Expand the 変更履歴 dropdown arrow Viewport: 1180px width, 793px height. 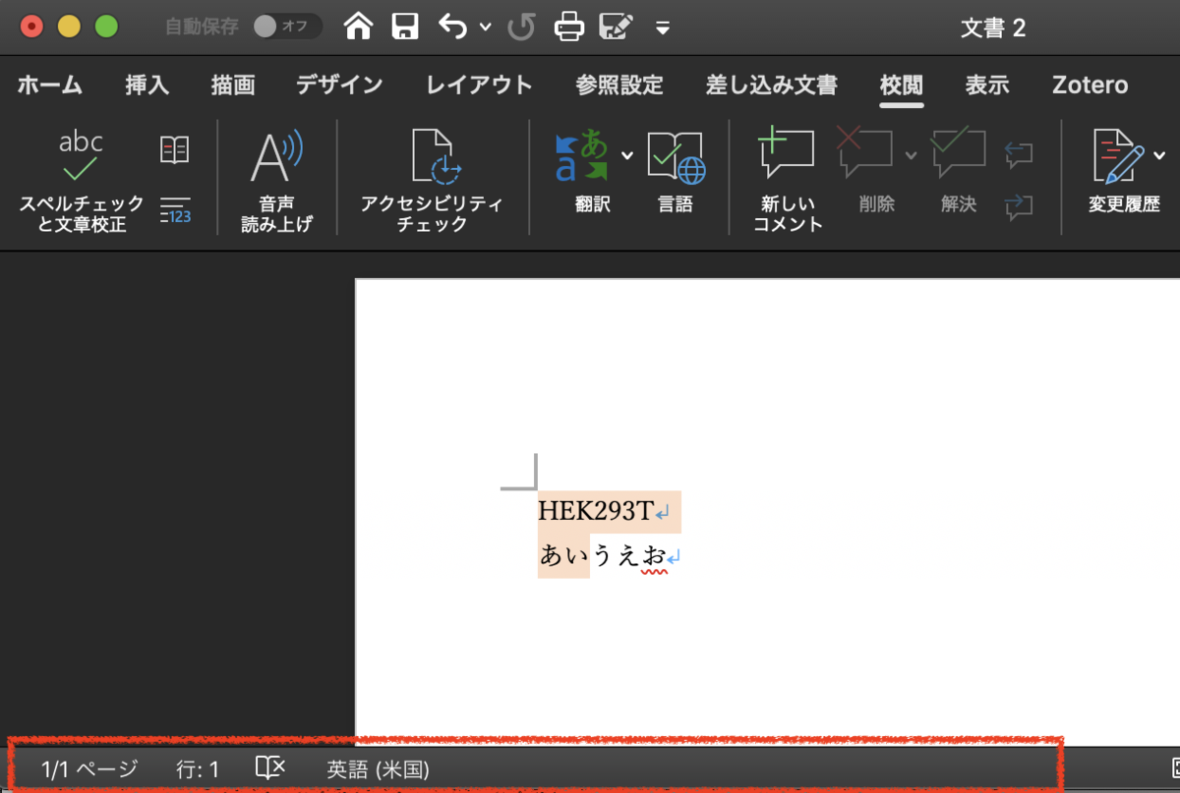tap(1159, 155)
